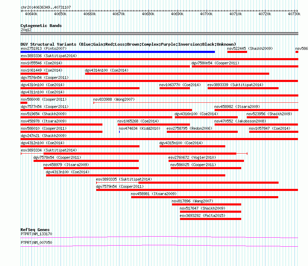Click dgv4312n100 (Coe2014) label
Image resolution: width=308 pixels, height=266 pixels.
43,143
